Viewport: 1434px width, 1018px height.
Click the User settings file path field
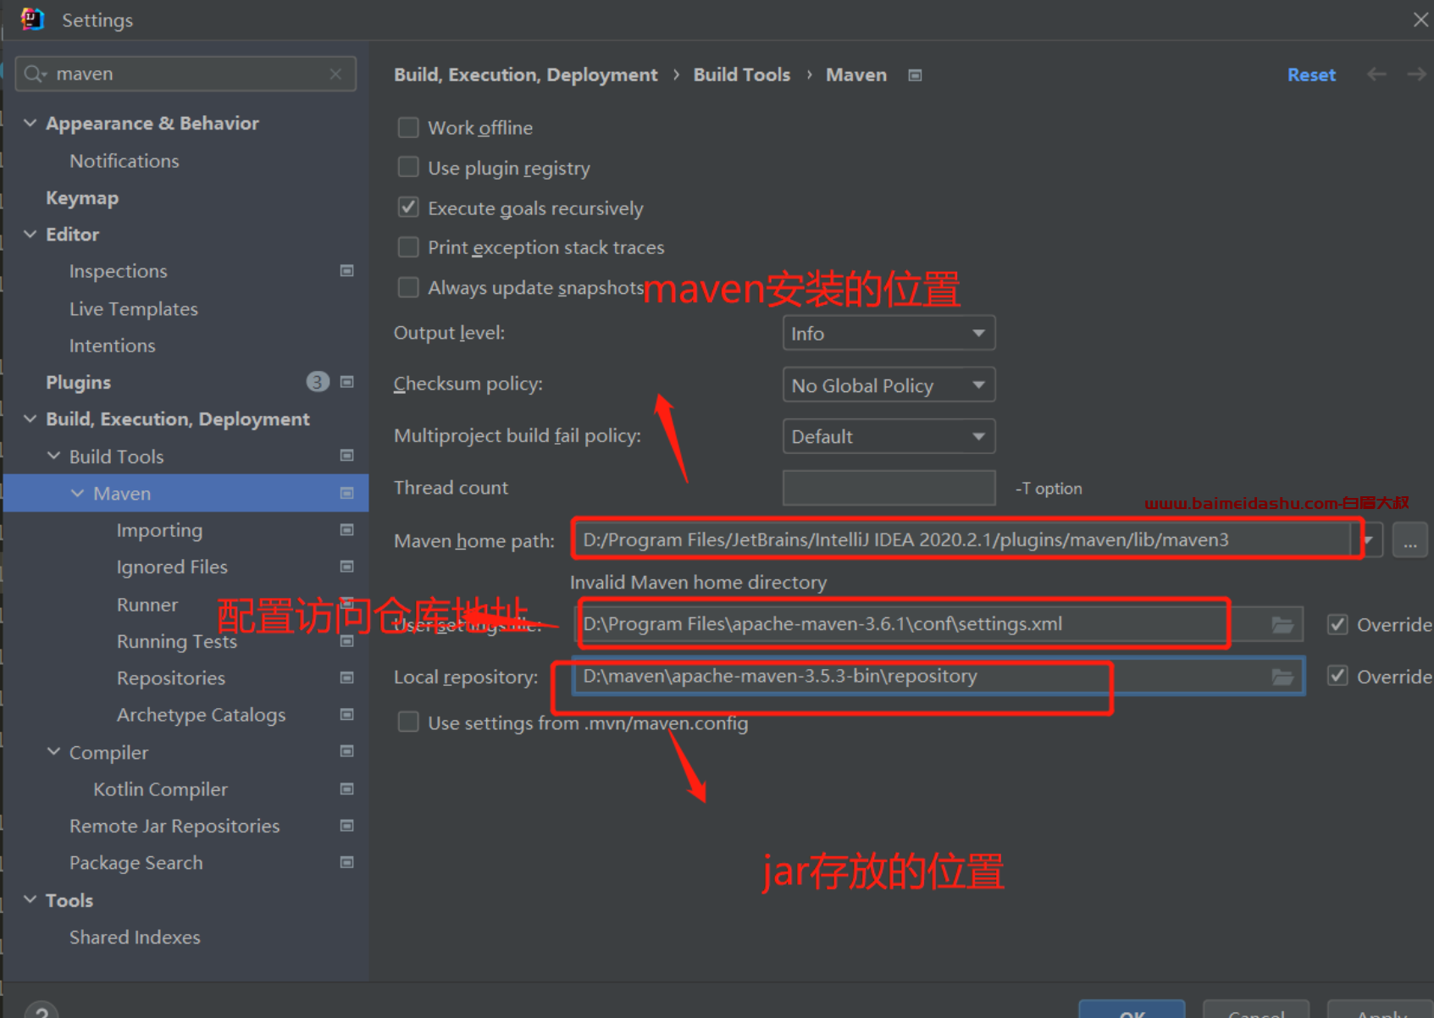tap(938, 625)
